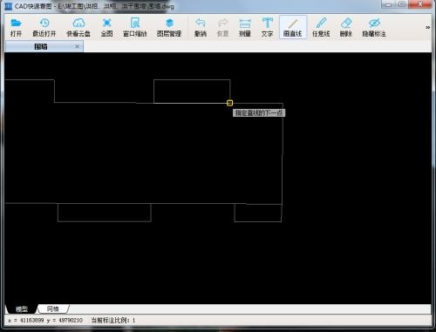The width and height of the screenshot is (436, 332).
Task: Open the 快看云盘 cloud drive
Action: 78,27
